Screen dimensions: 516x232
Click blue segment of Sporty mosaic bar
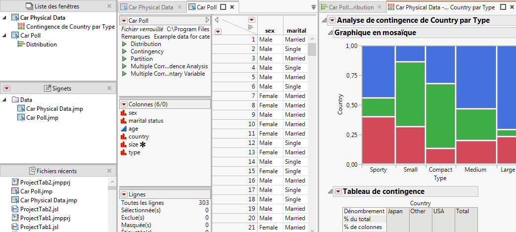pos(378,72)
